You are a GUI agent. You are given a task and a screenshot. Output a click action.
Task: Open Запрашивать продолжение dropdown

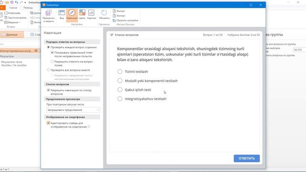pyautogui.click(x=73, y=110)
